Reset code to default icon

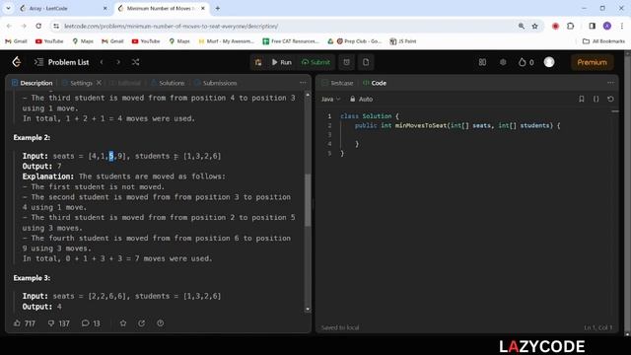610,99
